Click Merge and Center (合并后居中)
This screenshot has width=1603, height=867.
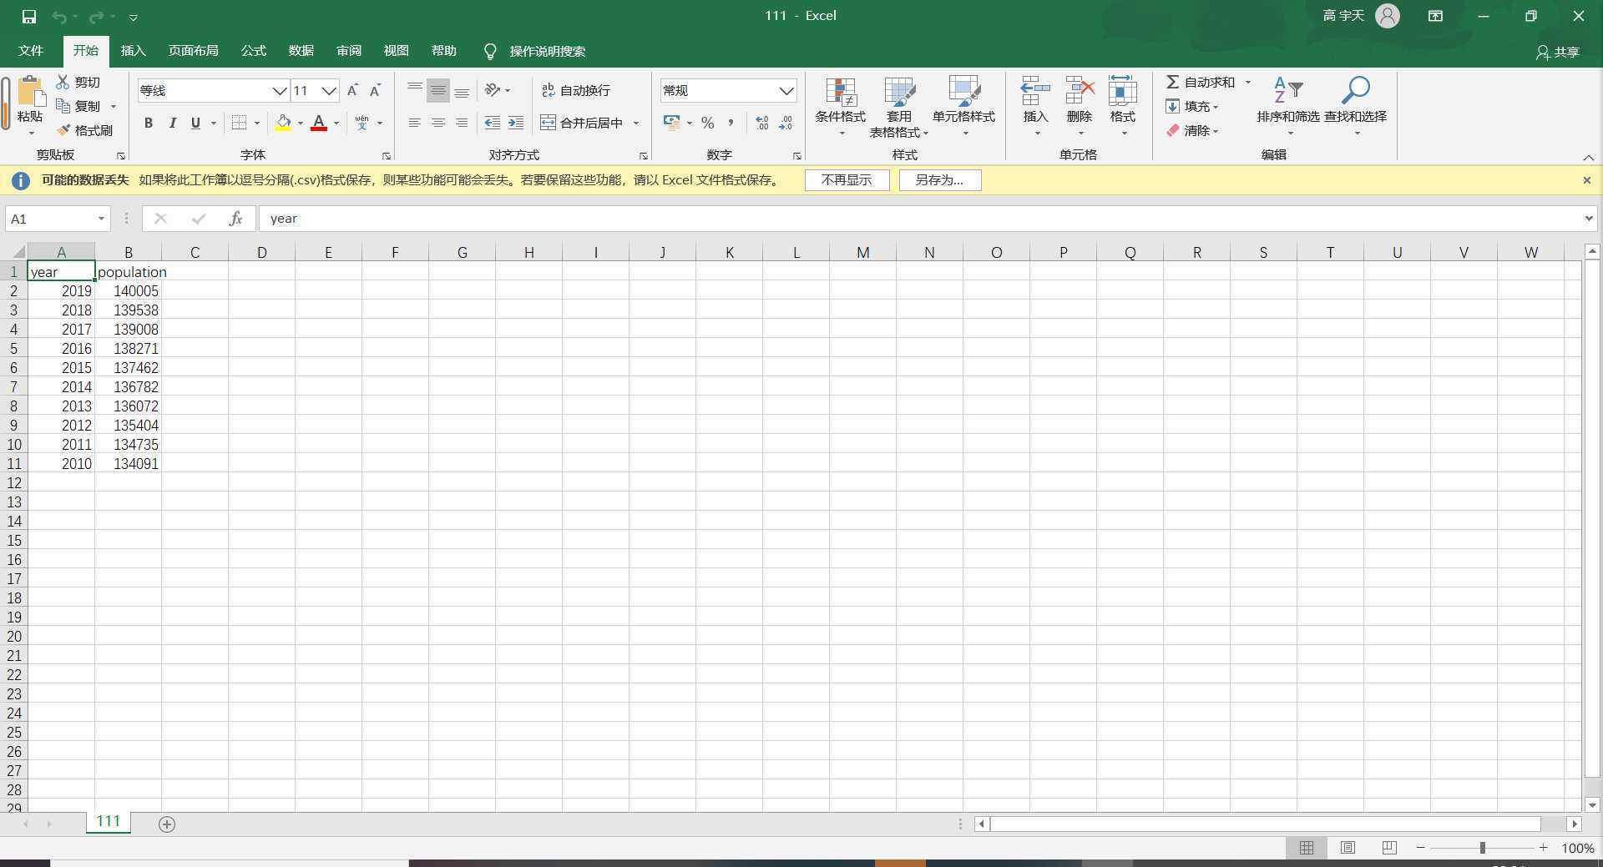582,123
